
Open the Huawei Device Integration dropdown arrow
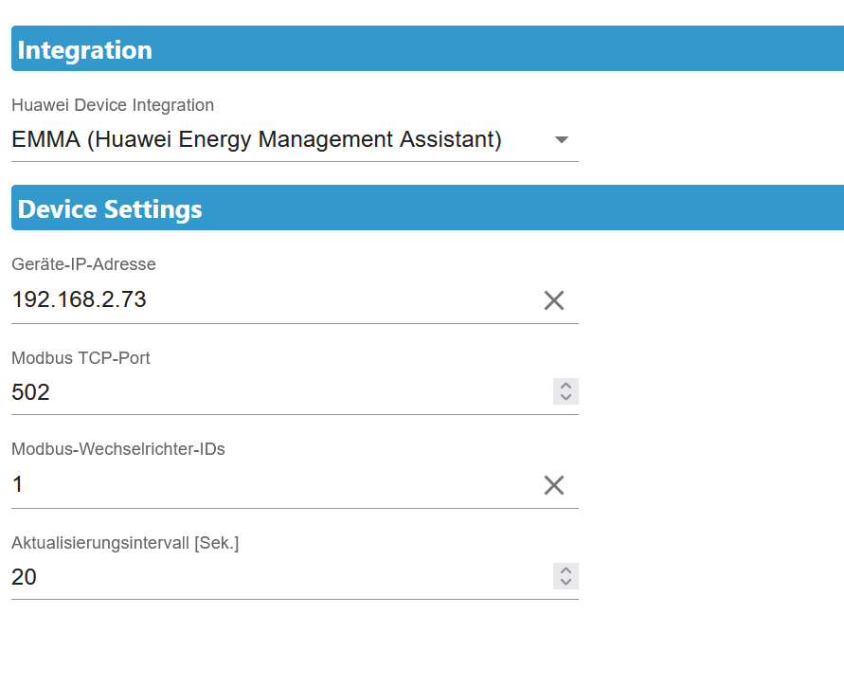coord(561,140)
